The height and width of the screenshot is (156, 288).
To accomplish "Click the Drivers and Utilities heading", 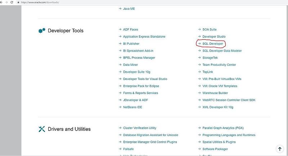I will (x=69, y=129).
